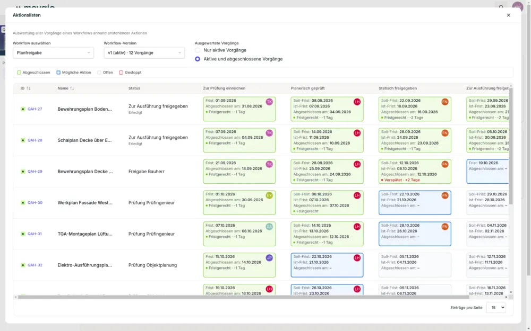Image resolution: width=531 pixels, height=331 pixels.
Task: Click the Statisch freigegeben column header
Action: tap(398, 88)
